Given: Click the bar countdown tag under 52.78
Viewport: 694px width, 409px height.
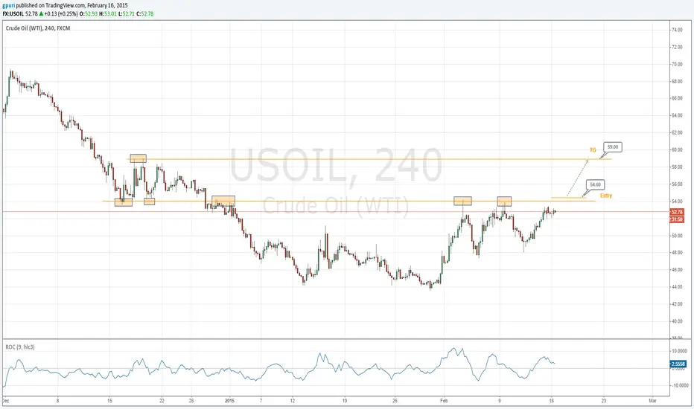Looking at the screenshot, I should 677,219.
